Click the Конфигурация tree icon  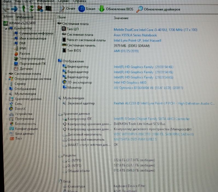[x=11, y=129]
